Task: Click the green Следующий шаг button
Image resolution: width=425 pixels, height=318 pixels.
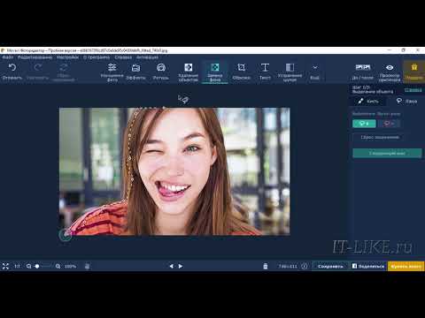Action: click(387, 153)
